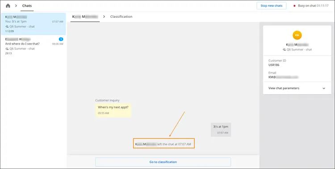
Task: Click the "It's at 1pm" reply bubble
Action: pos(221,129)
